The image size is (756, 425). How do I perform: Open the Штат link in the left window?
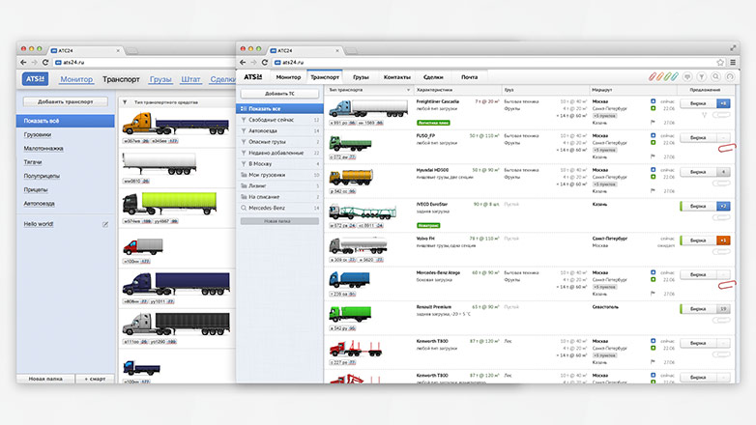tap(190, 79)
